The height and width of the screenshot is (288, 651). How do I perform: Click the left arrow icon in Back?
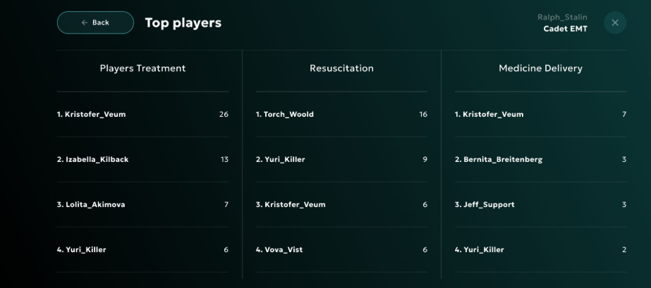[84, 23]
